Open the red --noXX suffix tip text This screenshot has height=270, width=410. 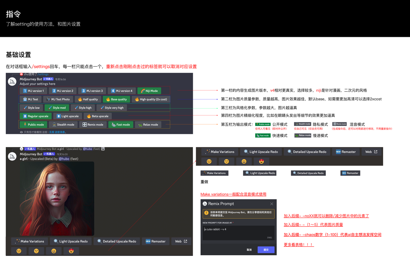(x=326, y=216)
